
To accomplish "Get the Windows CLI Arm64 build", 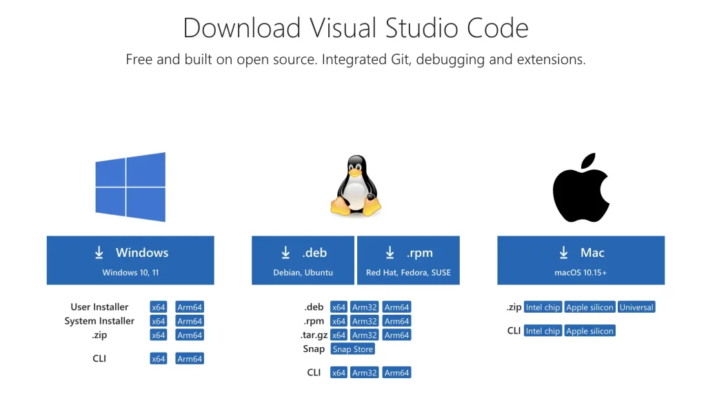I will pyautogui.click(x=190, y=359).
